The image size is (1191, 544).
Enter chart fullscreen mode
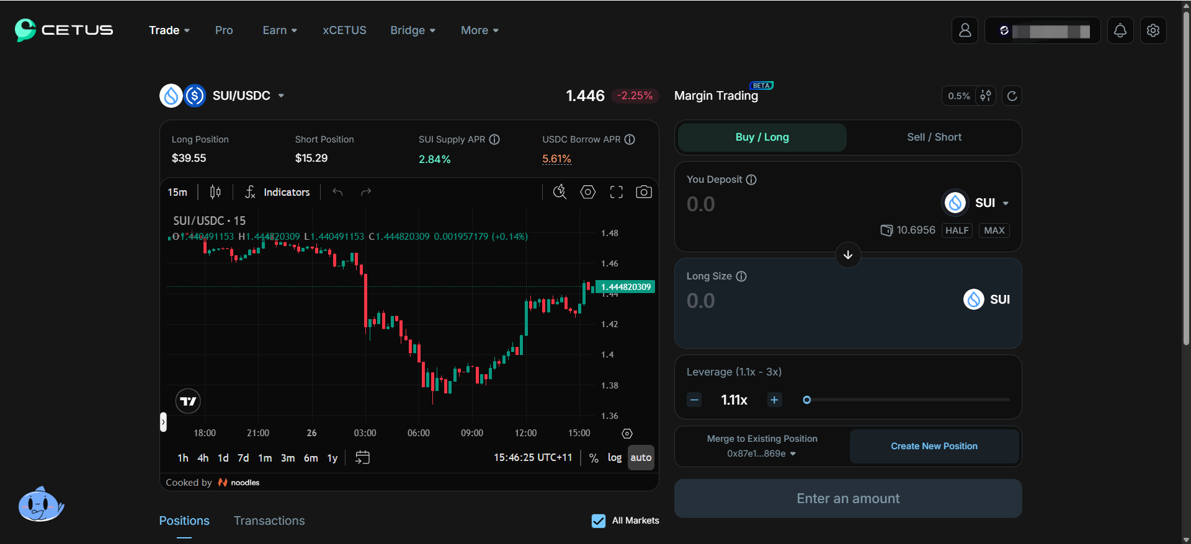pyautogui.click(x=616, y=192)
